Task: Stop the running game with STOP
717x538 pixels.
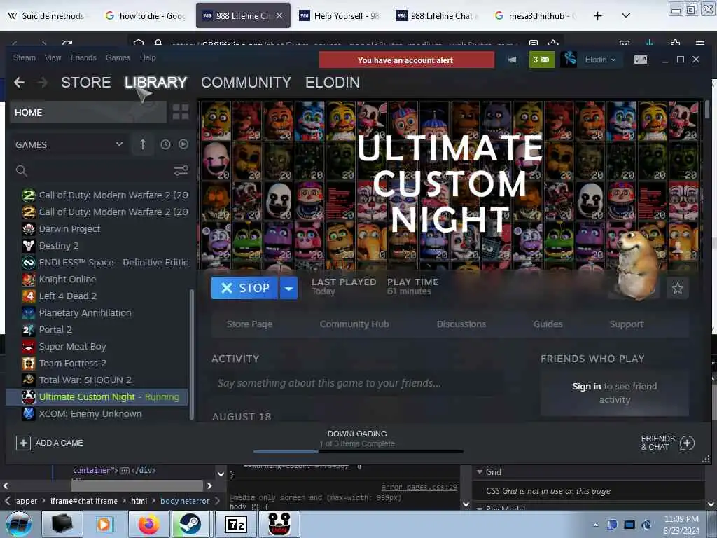Action: 244,288
